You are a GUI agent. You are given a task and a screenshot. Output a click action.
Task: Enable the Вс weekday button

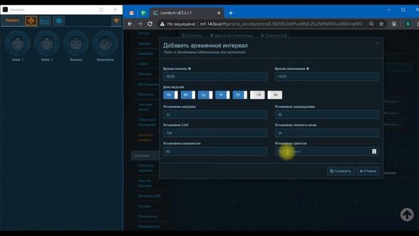[x=275, y=94]
